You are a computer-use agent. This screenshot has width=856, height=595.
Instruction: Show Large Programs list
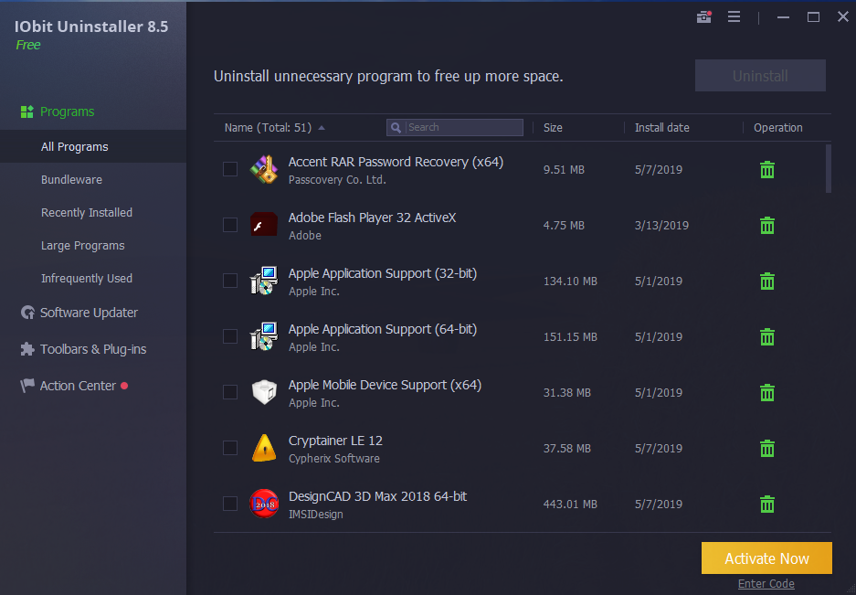[x=83, y=246]
